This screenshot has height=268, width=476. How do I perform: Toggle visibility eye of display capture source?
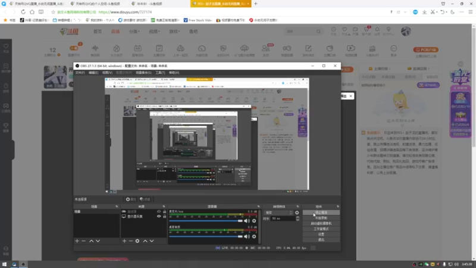[x=159, y=216]
